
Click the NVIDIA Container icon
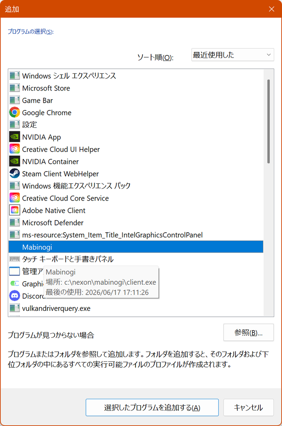tap(14, 161)
